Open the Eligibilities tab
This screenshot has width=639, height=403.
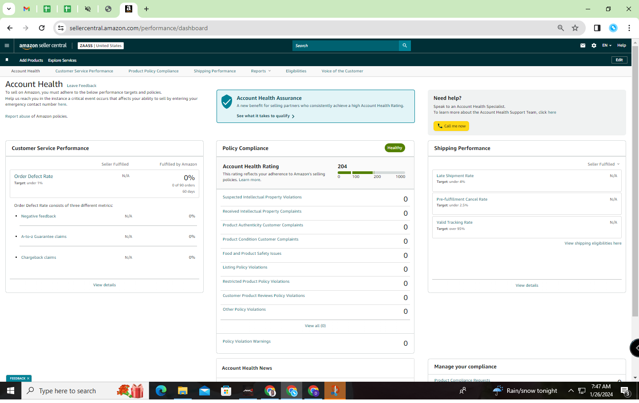(x=296, y=71)
